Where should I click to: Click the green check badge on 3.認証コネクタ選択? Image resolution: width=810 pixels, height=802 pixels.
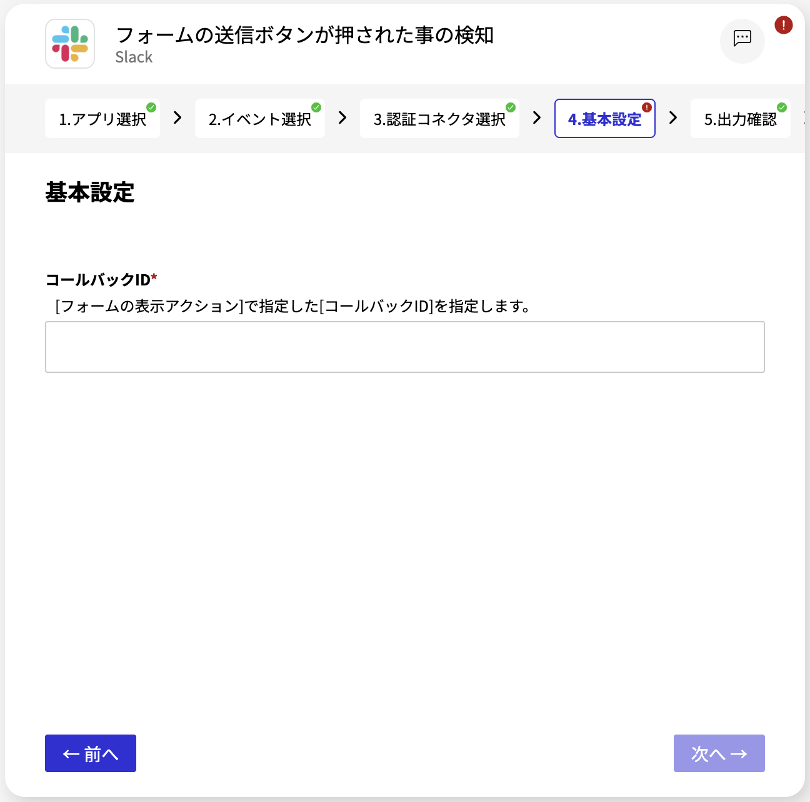511,107
